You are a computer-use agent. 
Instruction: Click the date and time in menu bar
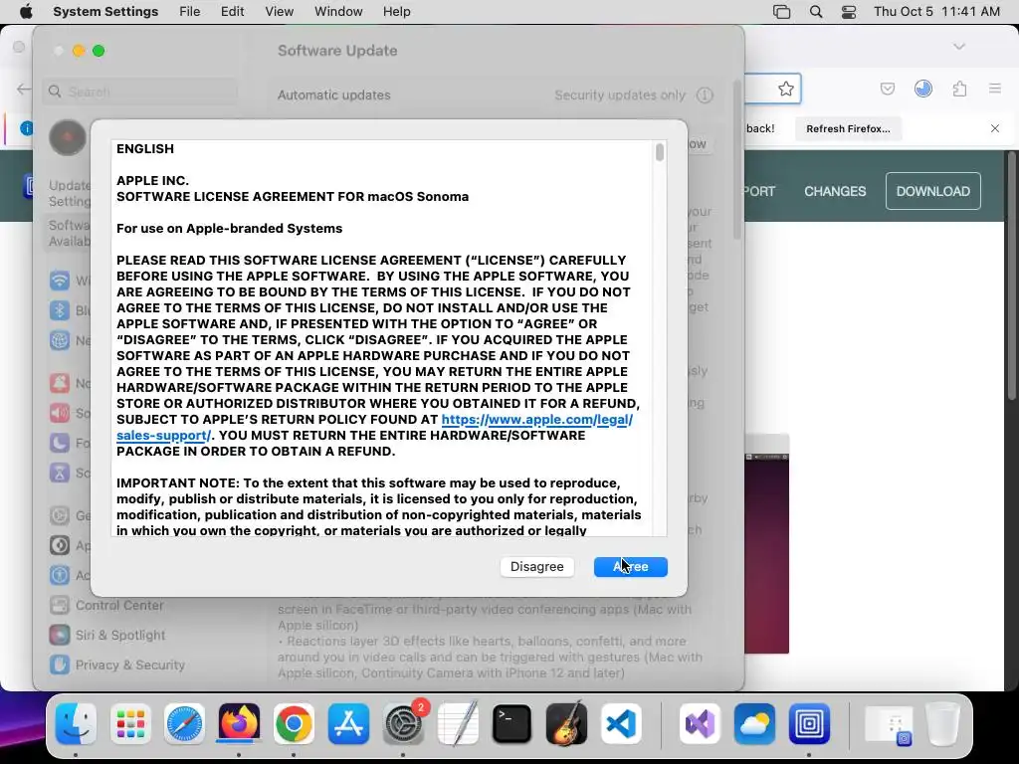pos(936,12)
